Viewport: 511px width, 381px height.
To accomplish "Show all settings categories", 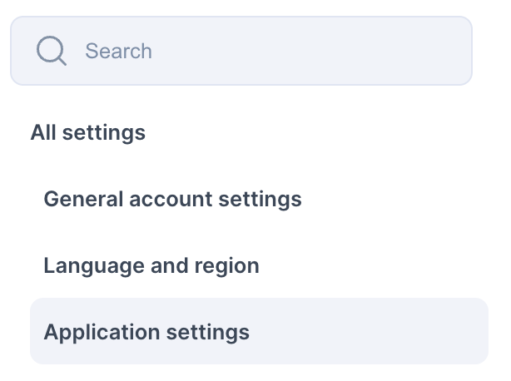I will 88,133.
